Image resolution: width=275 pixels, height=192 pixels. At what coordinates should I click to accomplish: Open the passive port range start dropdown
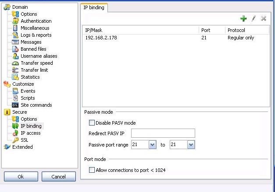pyautogui.click(x=152, y=145)
